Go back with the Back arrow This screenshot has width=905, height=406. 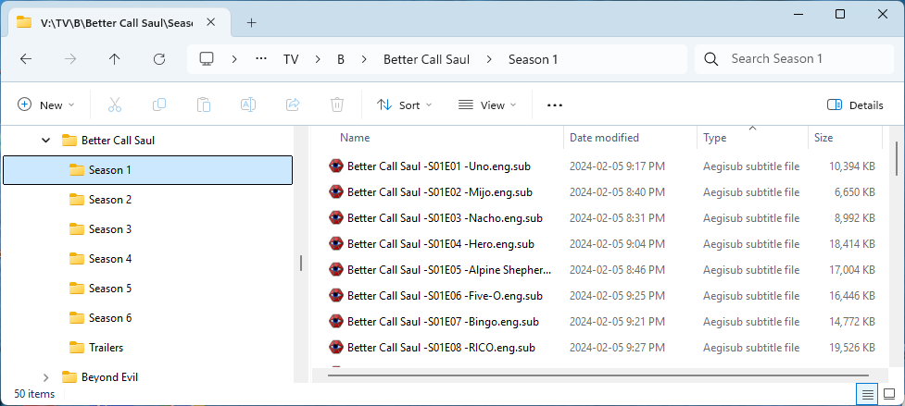pos(25,59)
